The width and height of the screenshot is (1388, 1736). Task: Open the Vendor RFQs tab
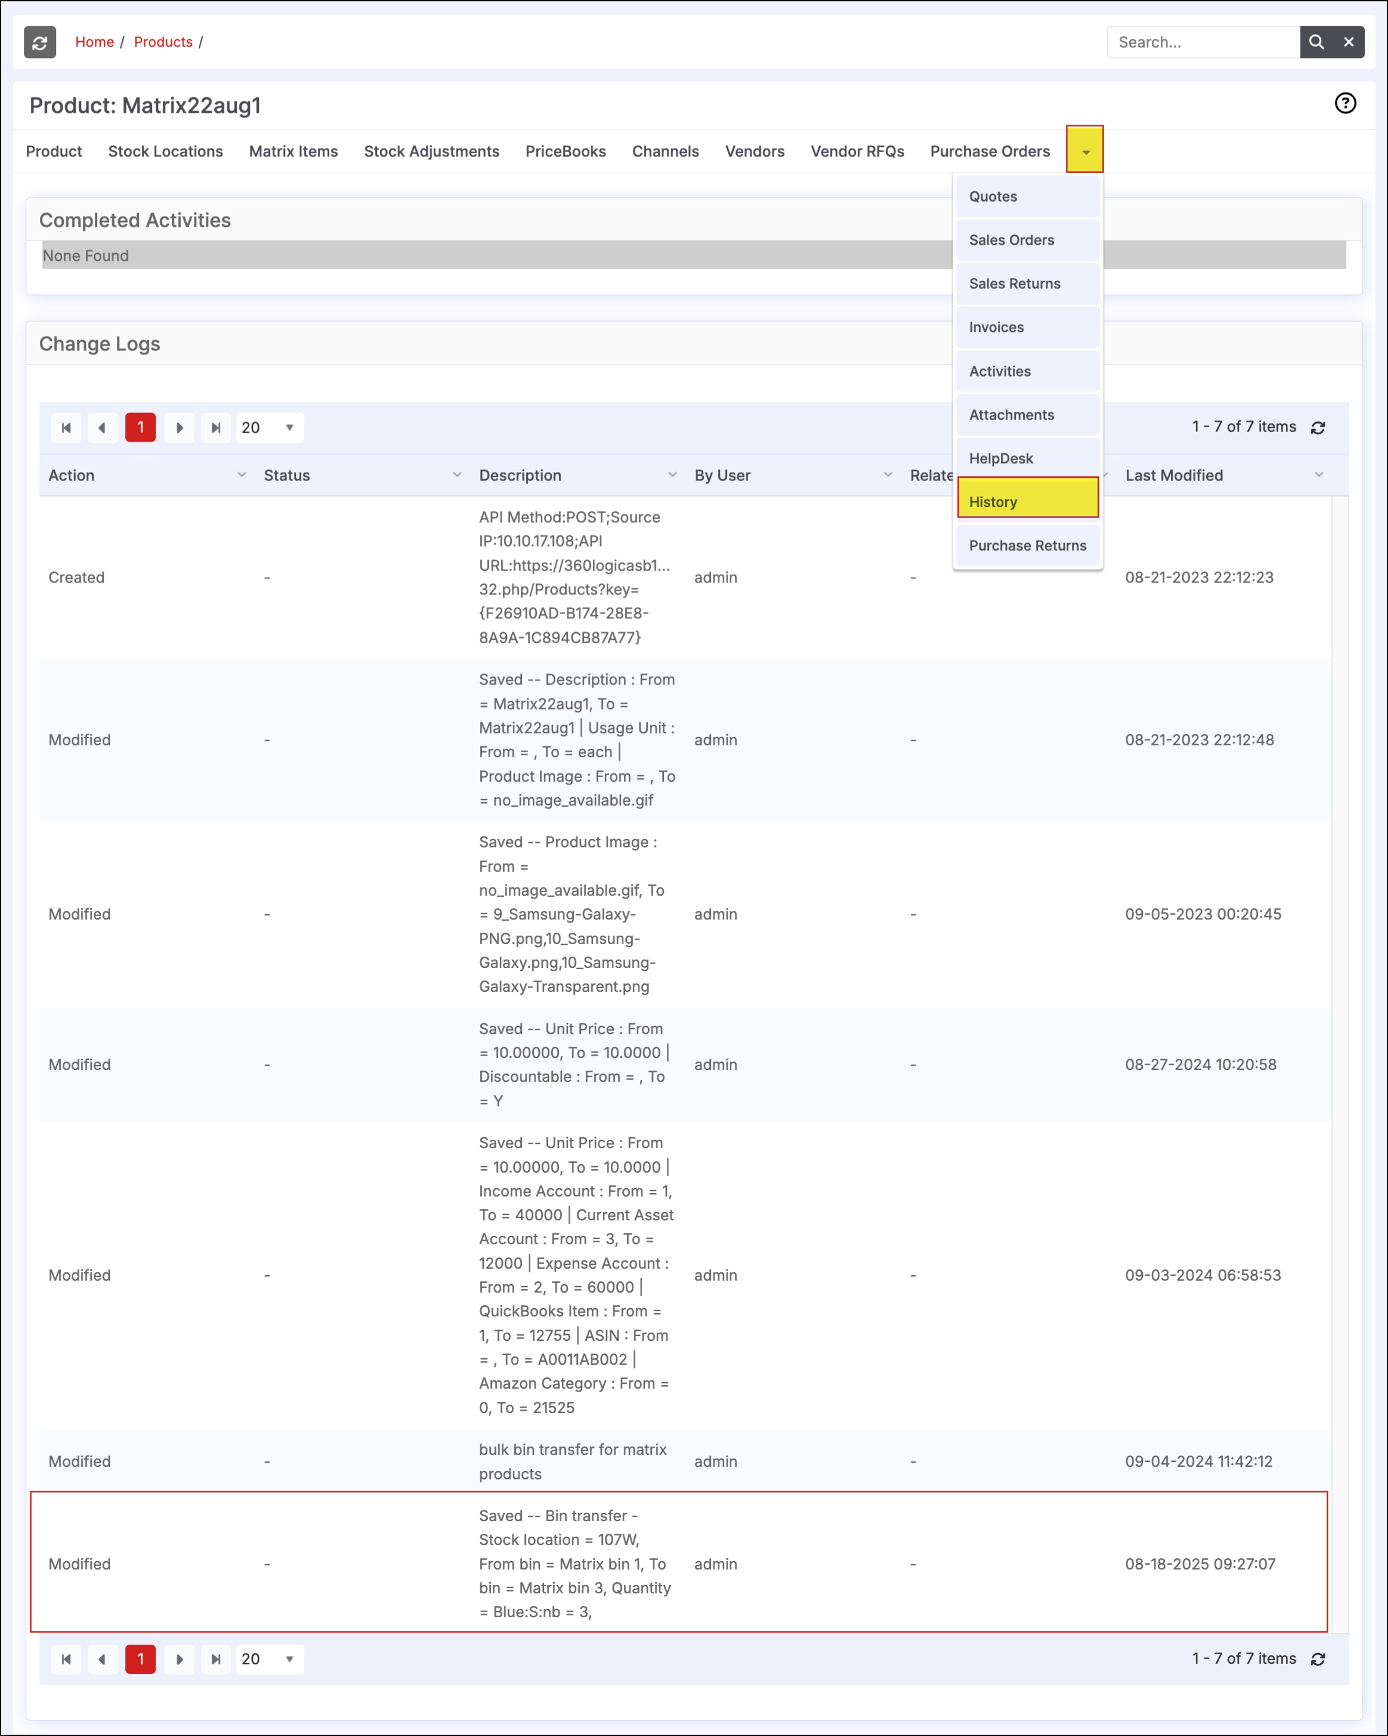coord(857,152)
